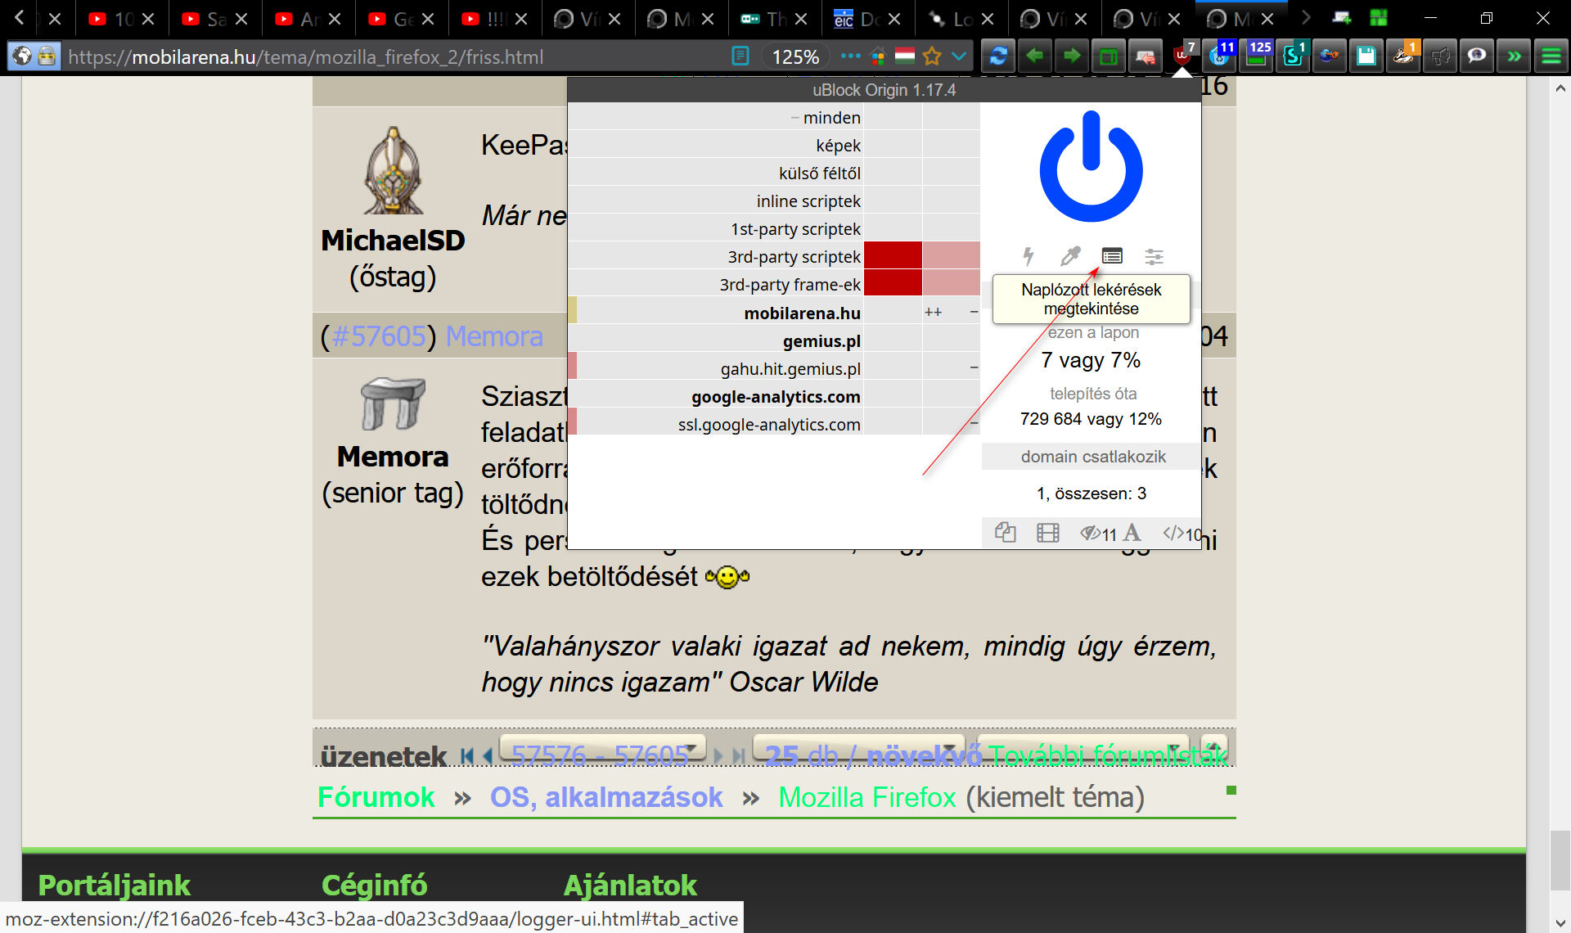Click the uBlock Origin shield toolbar icon

click(x=1182, y=56)
